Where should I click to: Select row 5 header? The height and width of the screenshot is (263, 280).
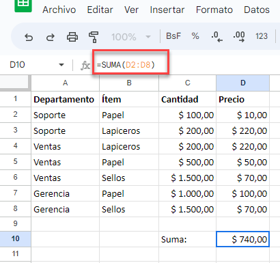(x=15, y=162)
